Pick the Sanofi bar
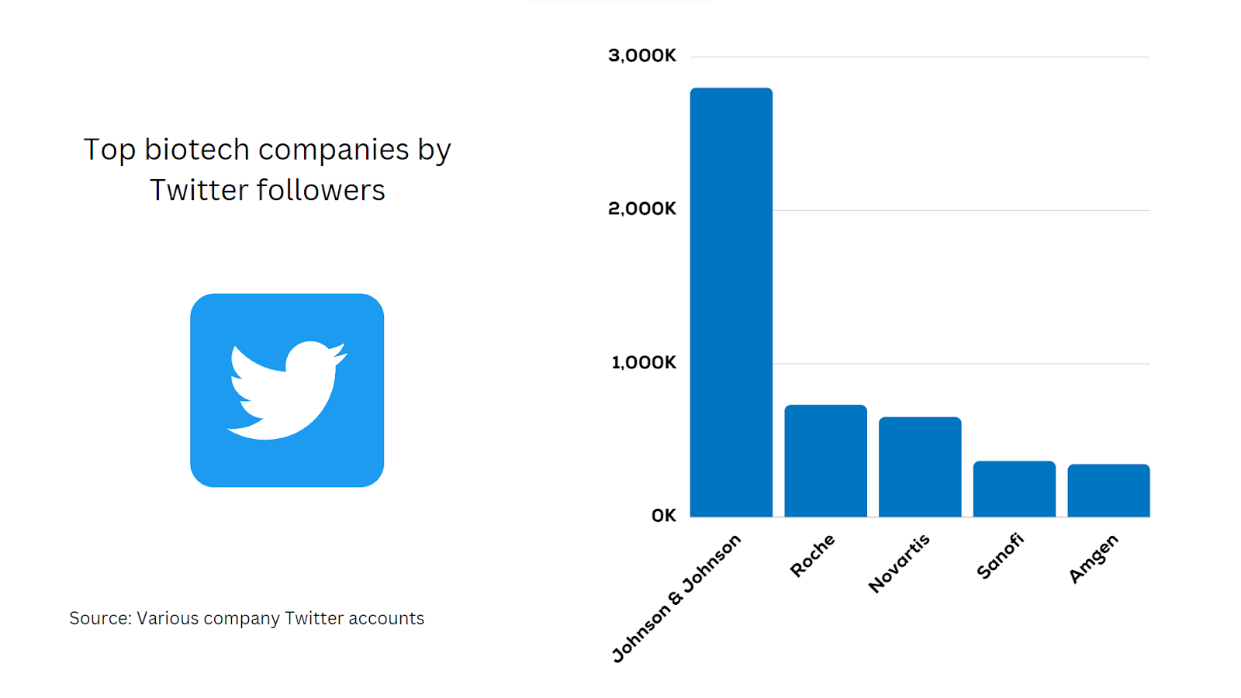Viewport: 1241px width, 698px height. click(x=1014, y=489)
